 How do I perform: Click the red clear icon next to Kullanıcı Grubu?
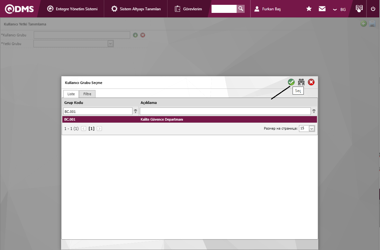[x=143, y=35]
